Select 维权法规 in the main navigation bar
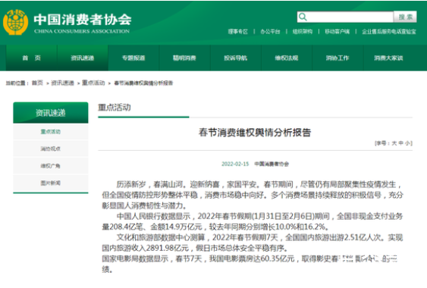 tap(287, 58)
